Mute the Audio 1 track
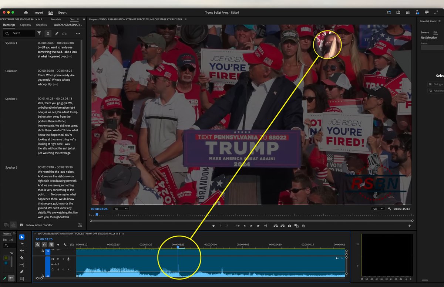 58,259
